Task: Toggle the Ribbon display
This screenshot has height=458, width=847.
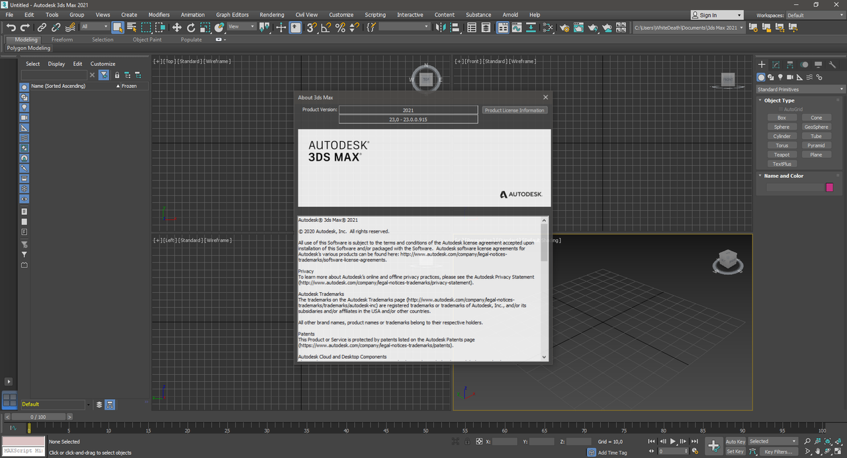Action: (503, 27)
